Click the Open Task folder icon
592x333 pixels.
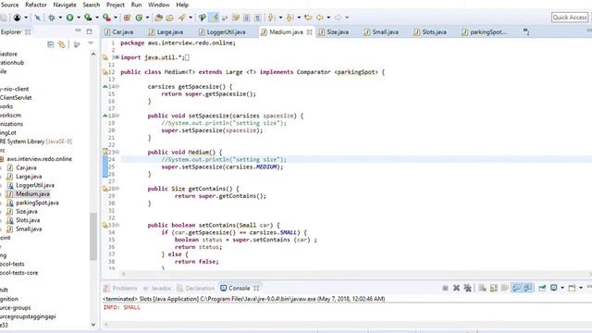pyautogui.click(x=170, y=18)
